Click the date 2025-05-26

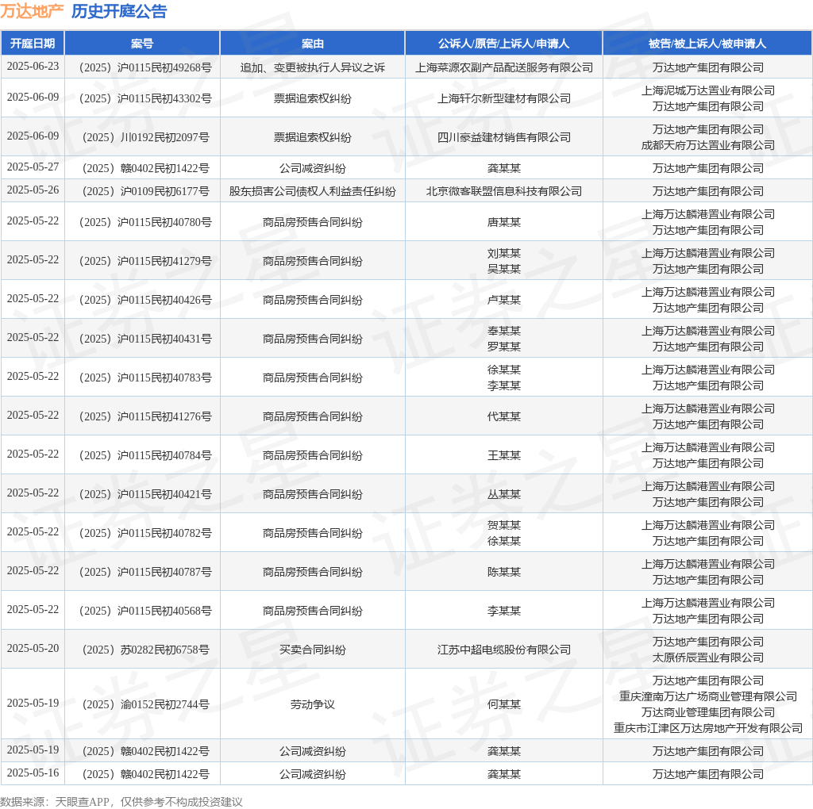tap(33, 190)
